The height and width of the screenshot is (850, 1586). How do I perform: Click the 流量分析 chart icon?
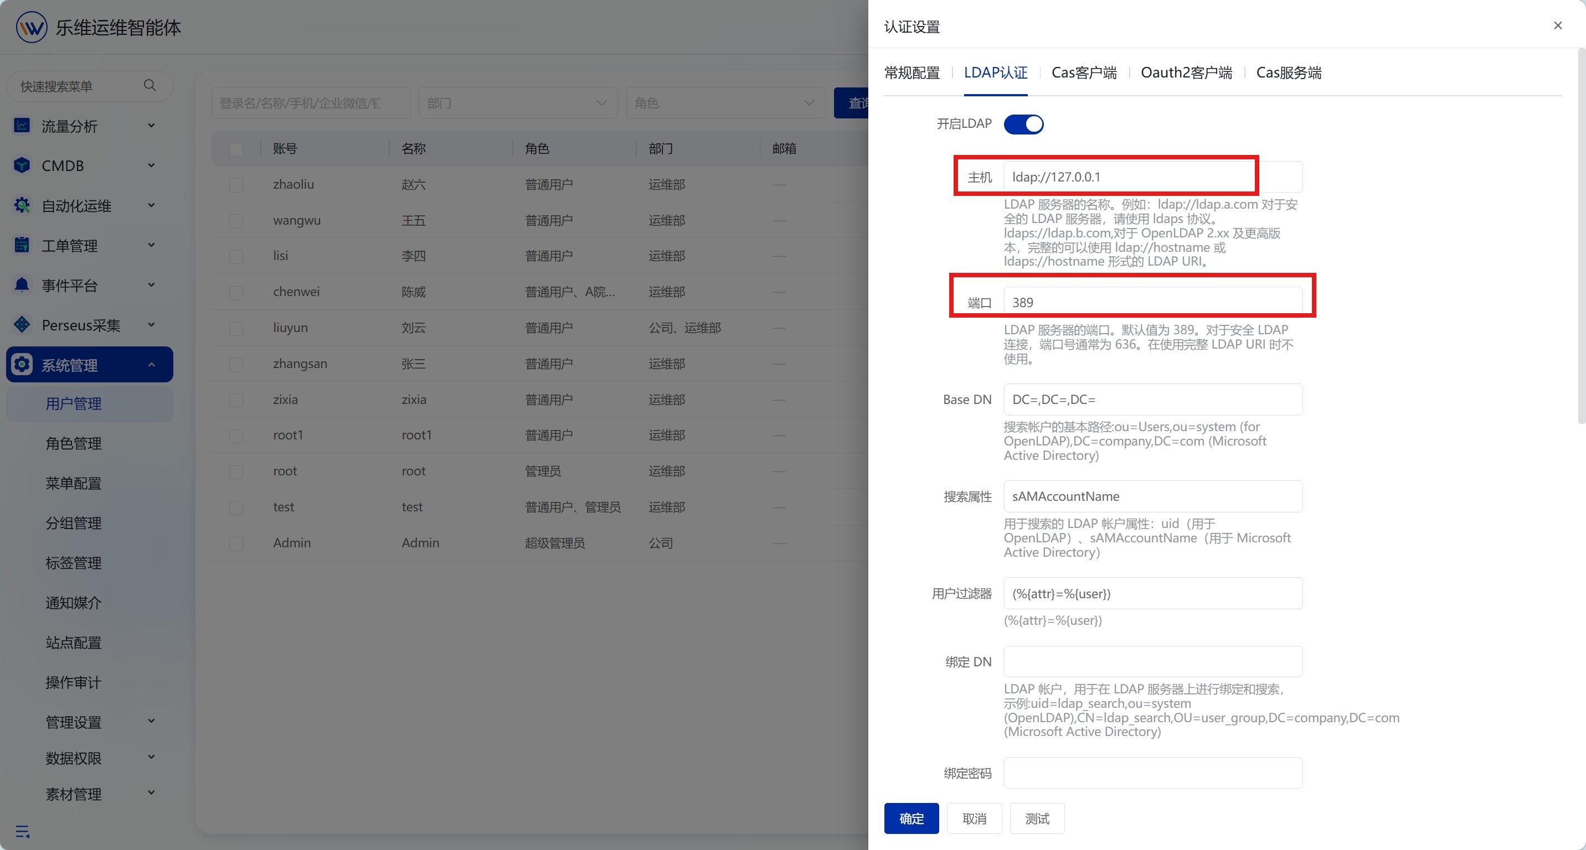[x=22, y=126]
